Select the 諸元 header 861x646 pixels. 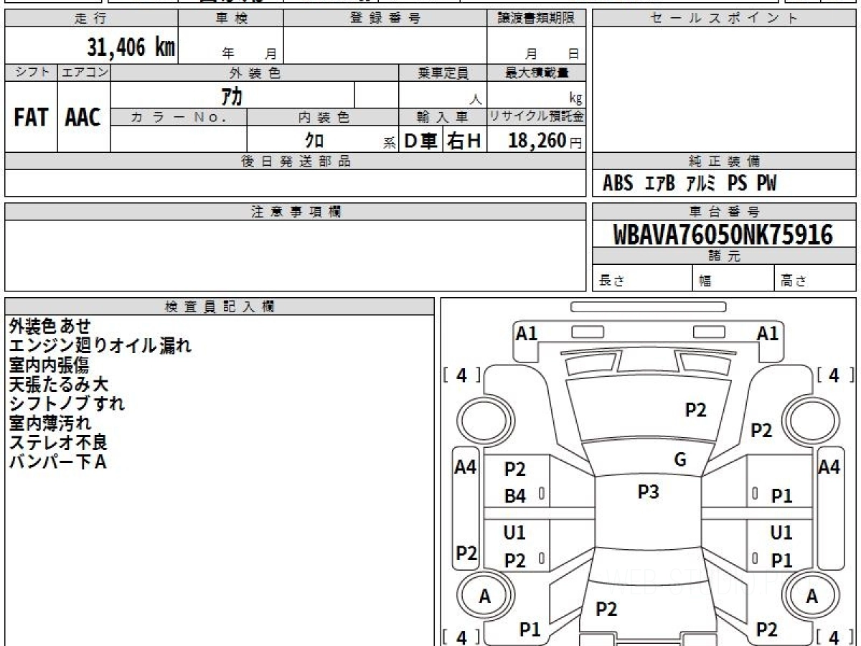(724, 256)
